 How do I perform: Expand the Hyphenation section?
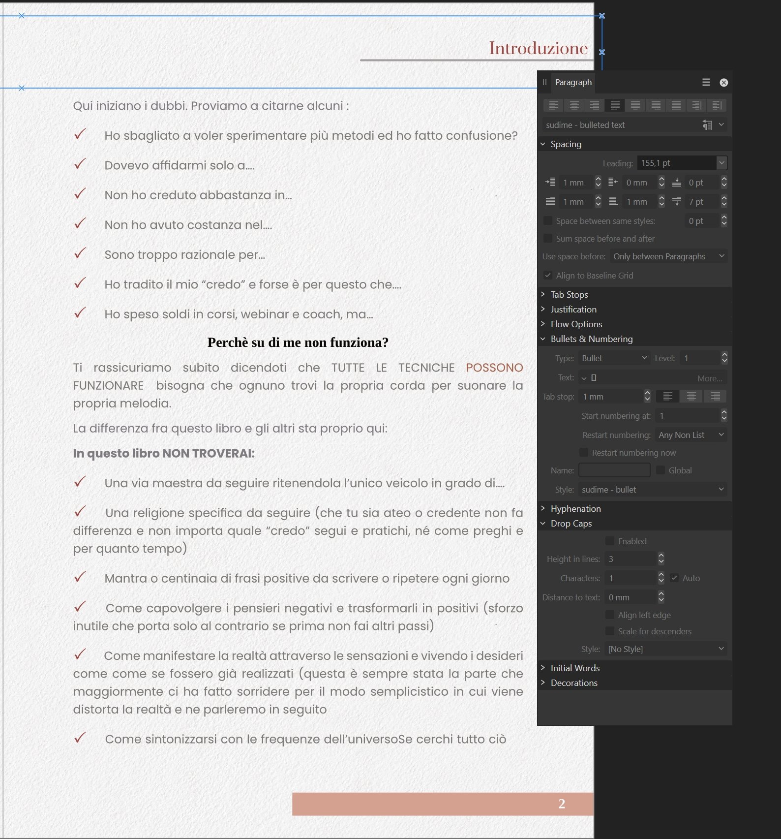click(x=543, y=508)
